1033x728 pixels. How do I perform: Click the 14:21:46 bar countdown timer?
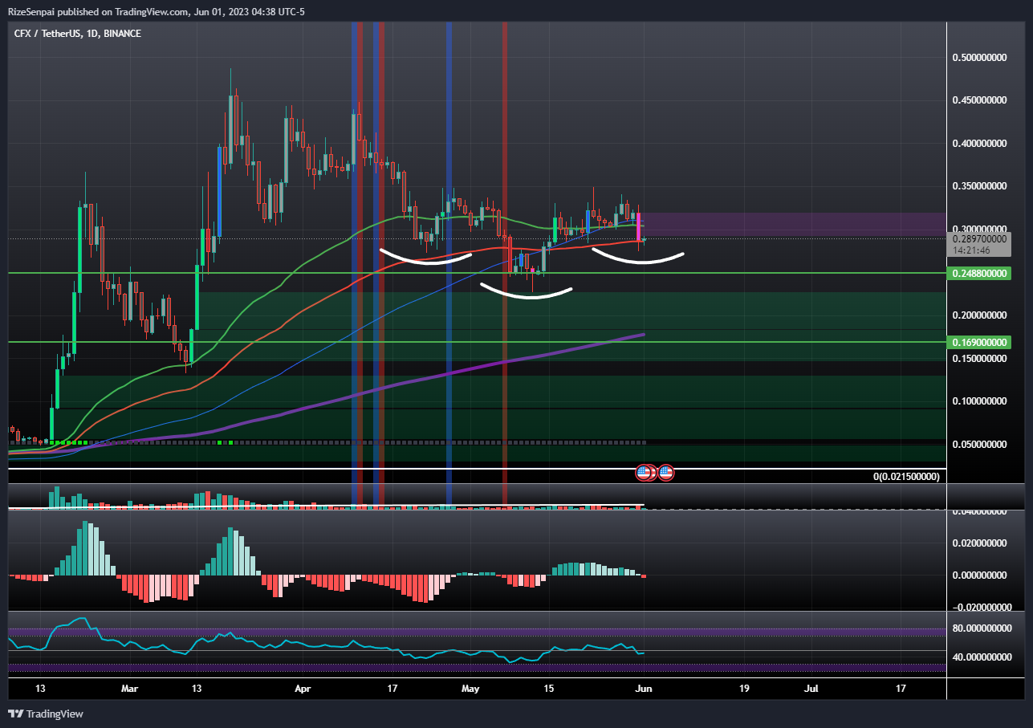pos(970,250)
